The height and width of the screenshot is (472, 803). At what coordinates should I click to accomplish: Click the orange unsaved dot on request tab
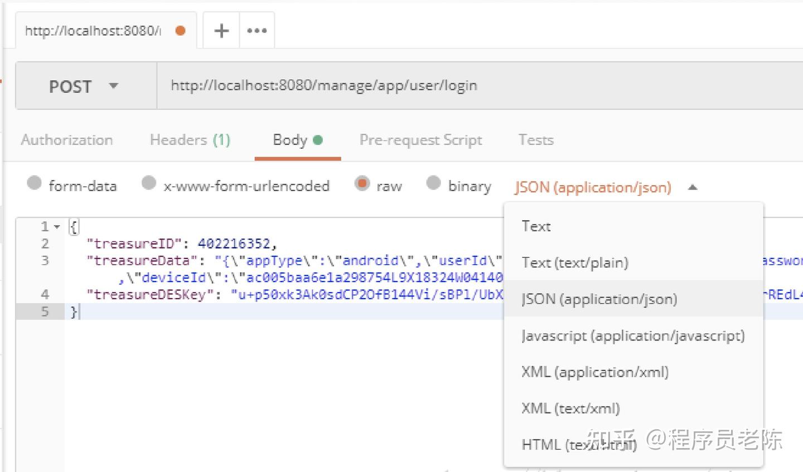click(x=180, y=31)
